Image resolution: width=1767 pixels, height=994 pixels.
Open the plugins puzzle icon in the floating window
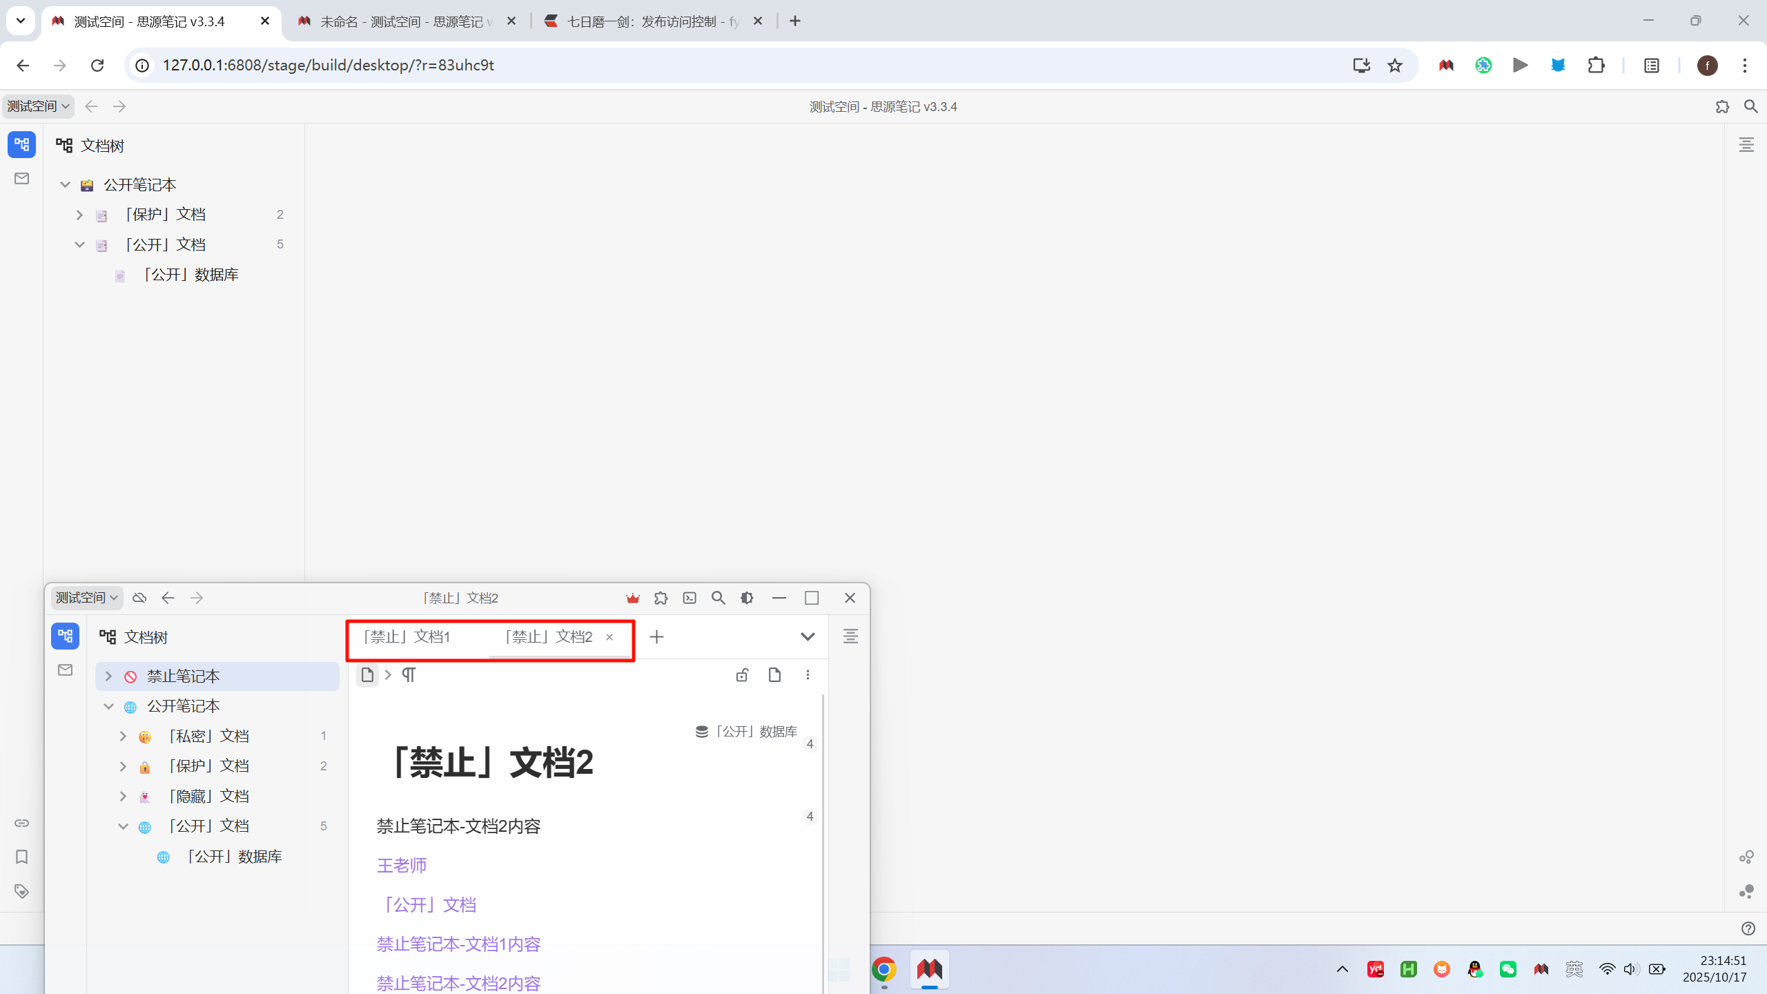coord(661,598)
